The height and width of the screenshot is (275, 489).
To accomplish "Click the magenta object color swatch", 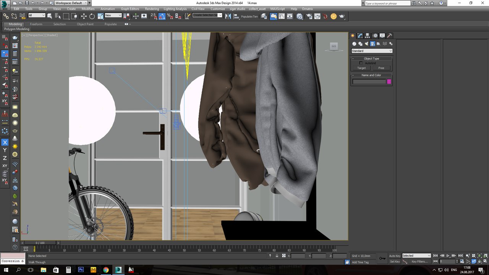I will (389, 81).
